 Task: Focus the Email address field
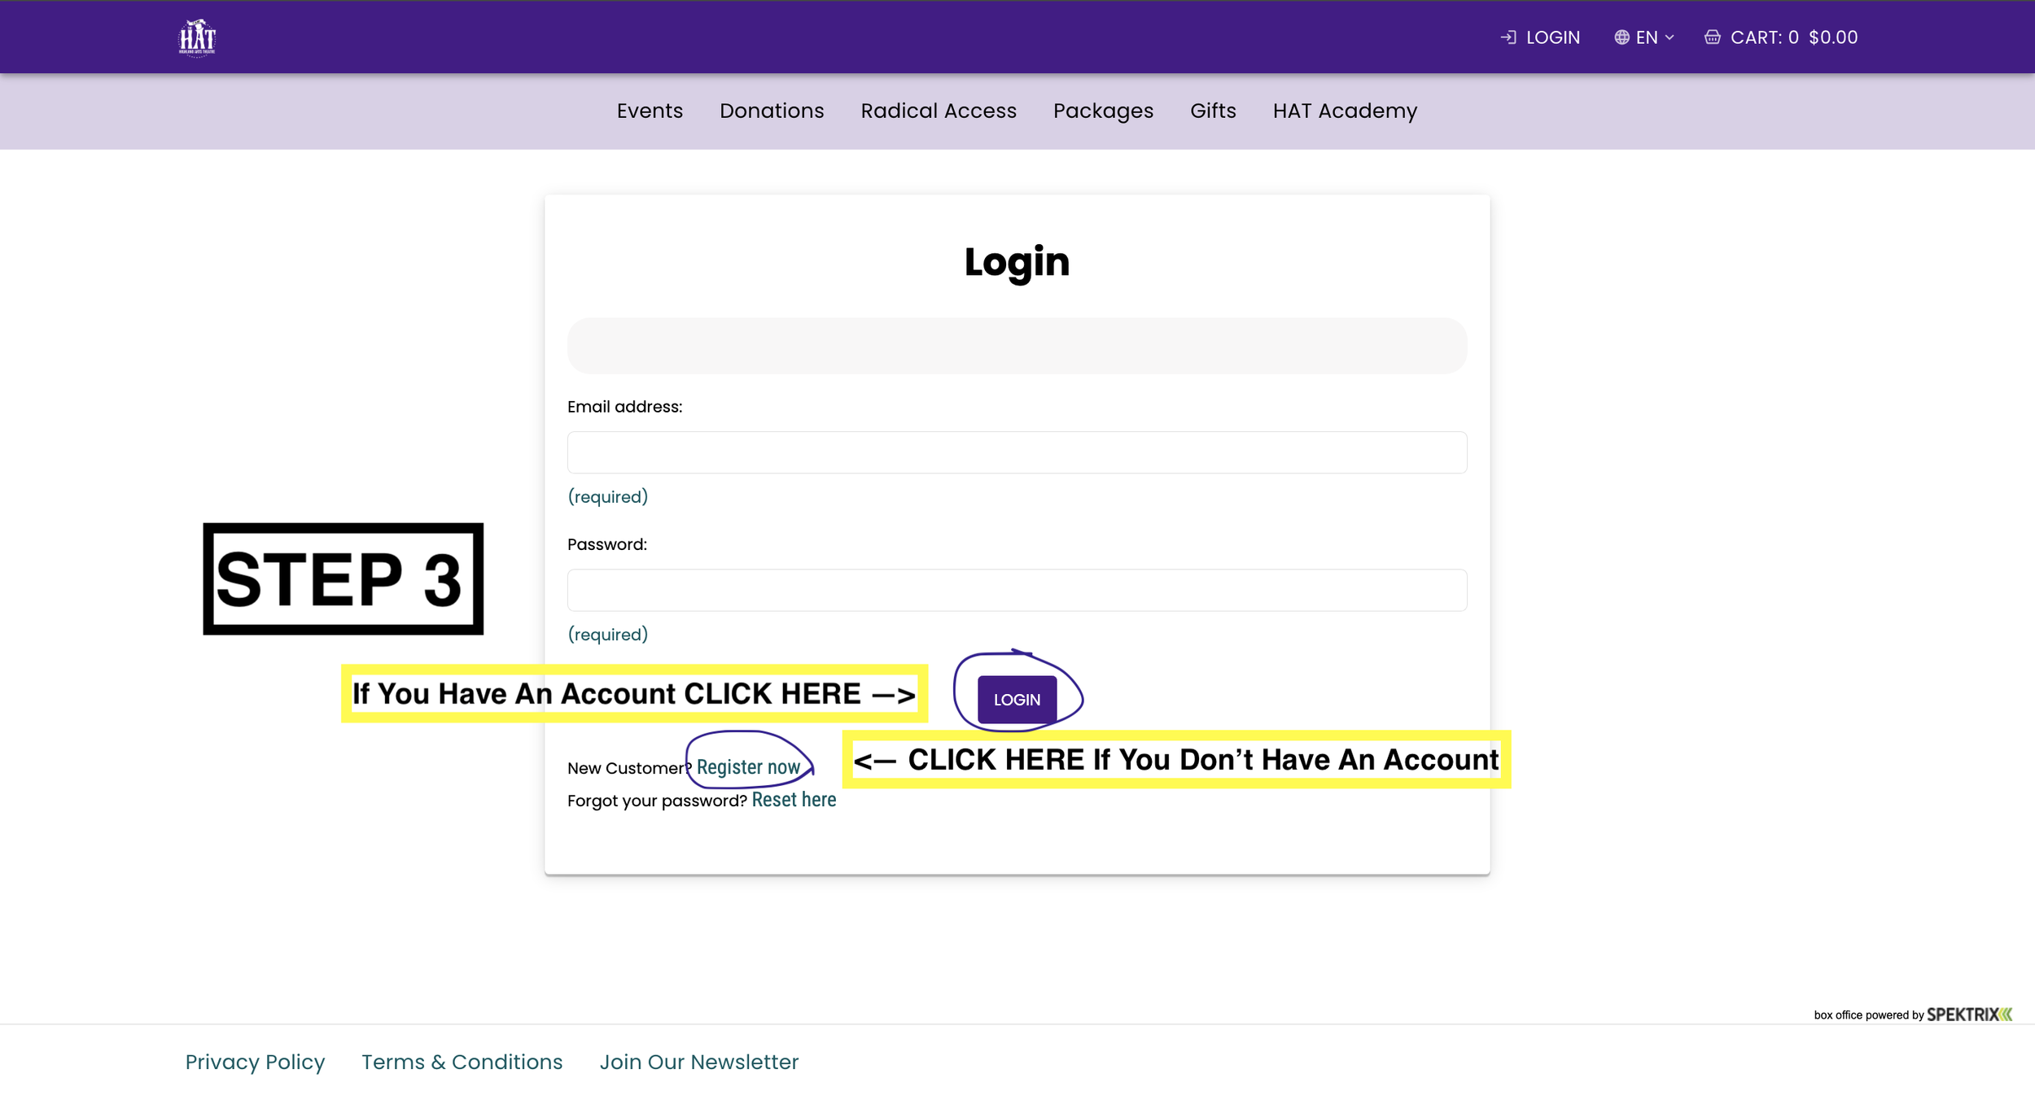[1017, 452]
